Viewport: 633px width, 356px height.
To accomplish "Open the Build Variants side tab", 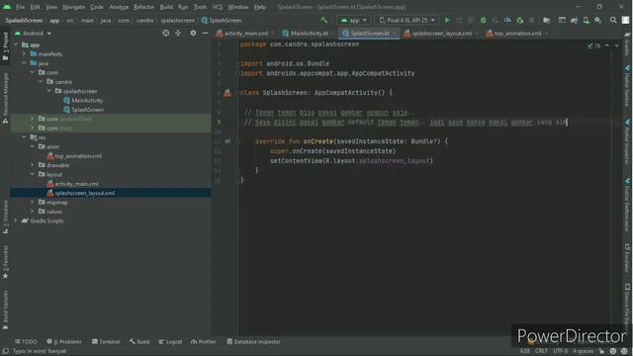I will (x=5, y=310).
